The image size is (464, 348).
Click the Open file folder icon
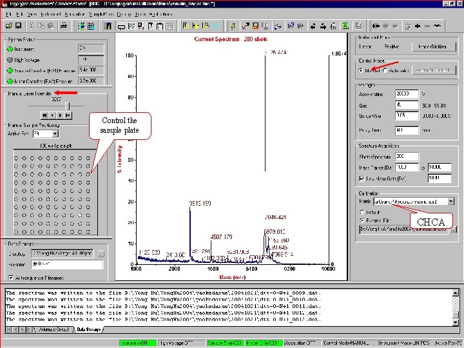[x=9, y=26]
